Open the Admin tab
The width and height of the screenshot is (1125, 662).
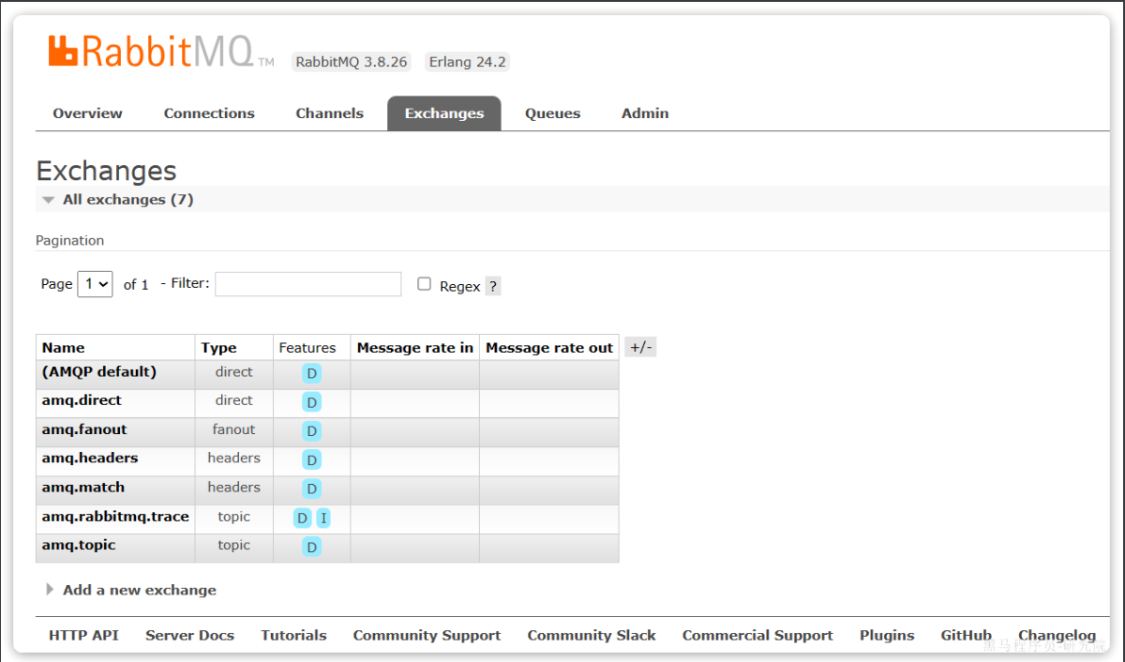[645, 113]
